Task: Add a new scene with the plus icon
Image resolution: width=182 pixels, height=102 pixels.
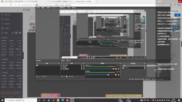Action: tap(37, 76)
